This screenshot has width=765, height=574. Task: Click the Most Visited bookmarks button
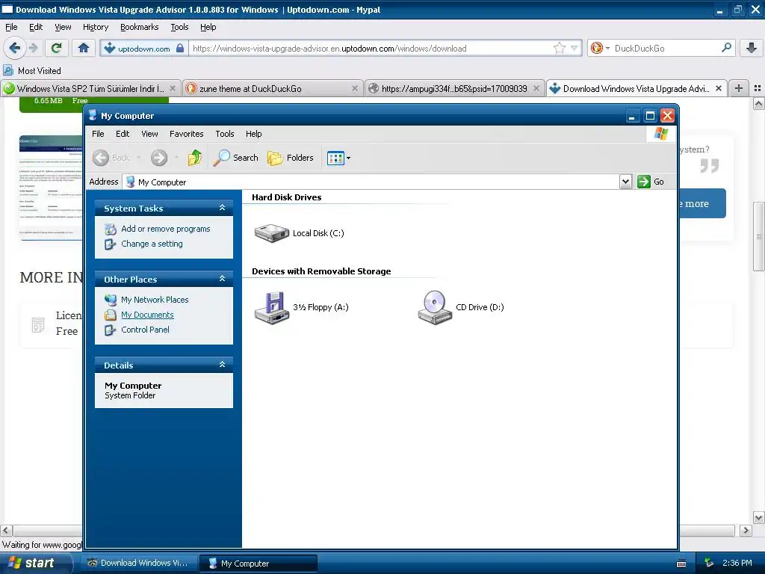[x=32, y=71]
